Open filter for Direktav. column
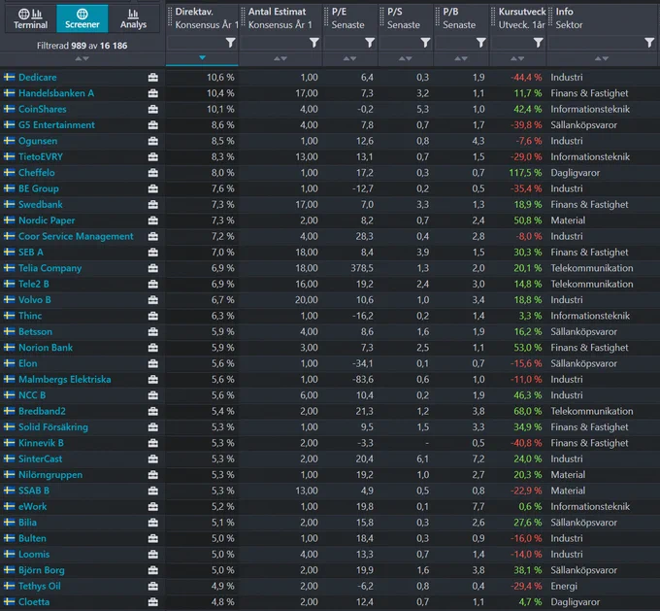The height and width of the screenshot is (611, 660). 230,43
